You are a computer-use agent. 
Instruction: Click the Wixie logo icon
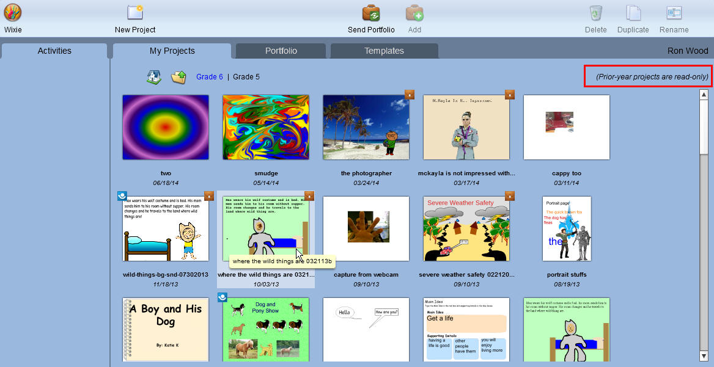(x=13, y=13)
